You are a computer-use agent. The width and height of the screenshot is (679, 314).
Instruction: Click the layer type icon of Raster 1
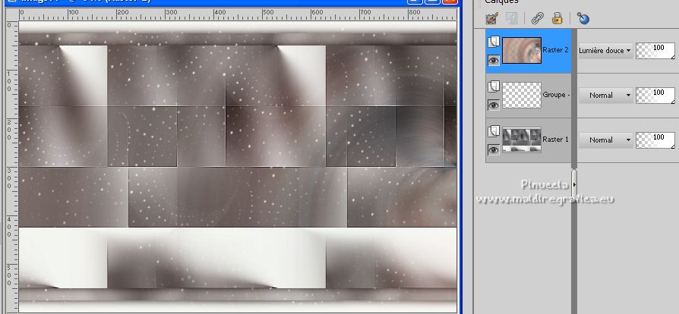pyautogui.click(x=494, y=131)
